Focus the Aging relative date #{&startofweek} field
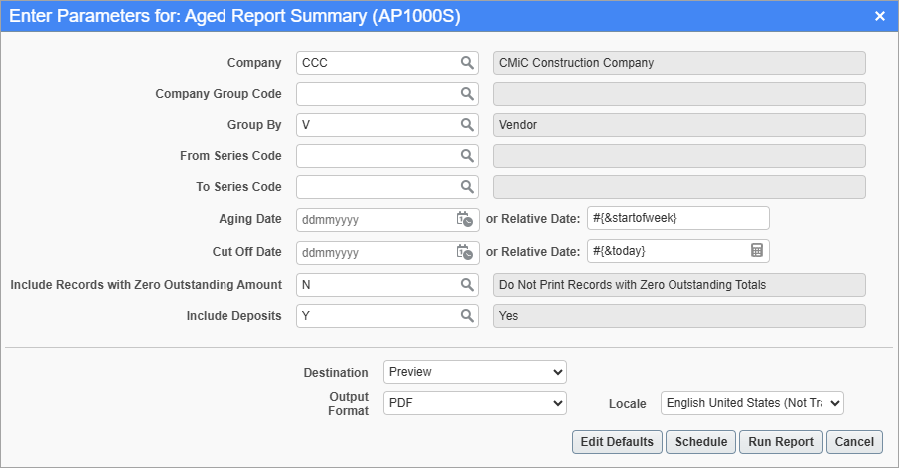899x468 pixels. click(x=678, y=218)
